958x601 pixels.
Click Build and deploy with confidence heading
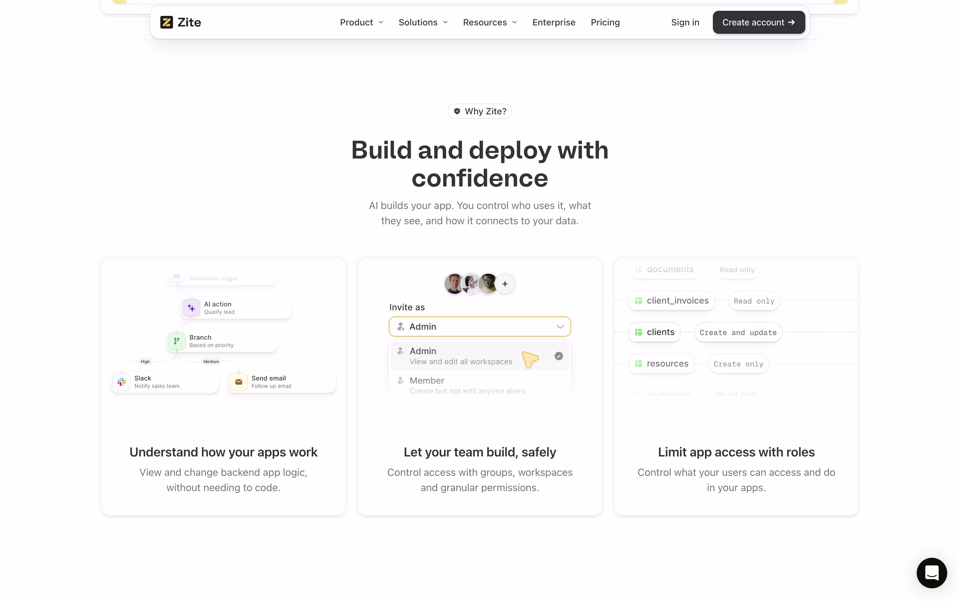tap(480, 164)
